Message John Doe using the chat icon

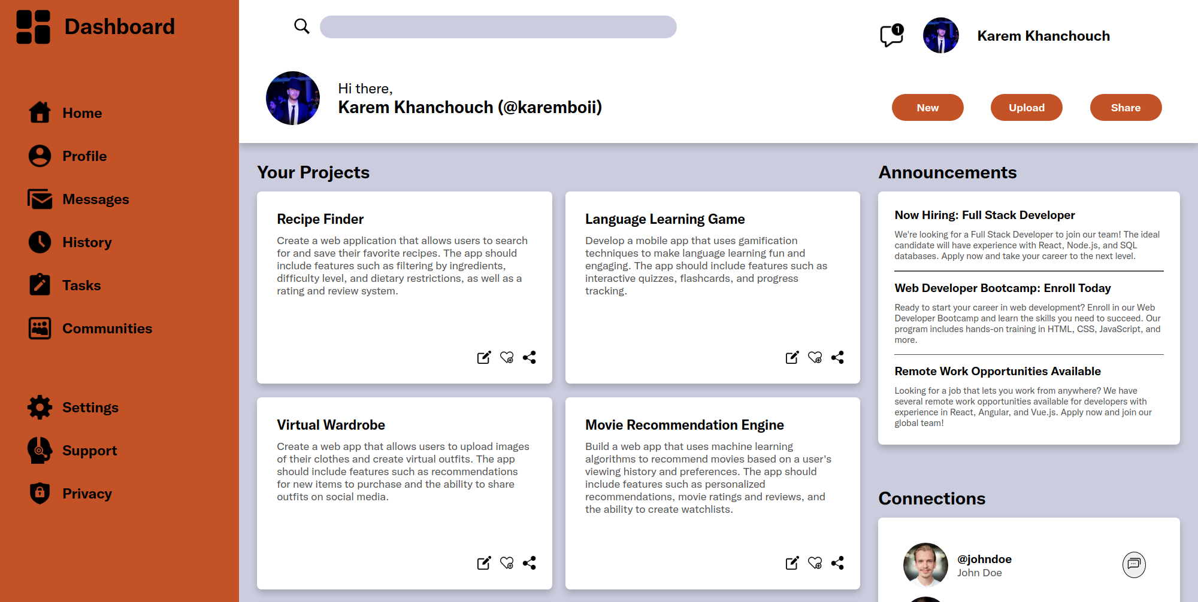(1134, 564)
